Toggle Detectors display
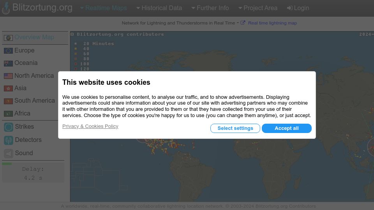Image resolution: width=374 pixels, height=210 pixels. (x=28, y=140)
